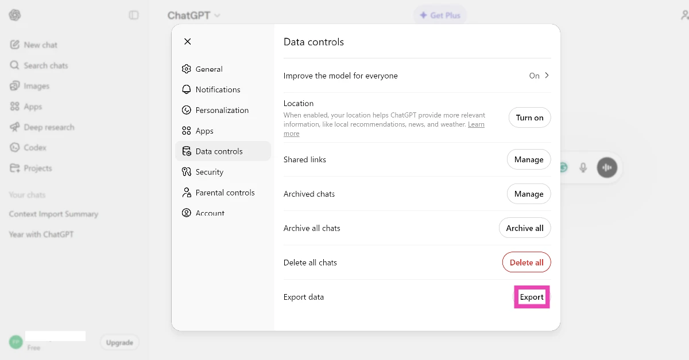The height and width of the screenshot is (360, 689).
Task: Delete all chats
Action: tap(526, 262)
